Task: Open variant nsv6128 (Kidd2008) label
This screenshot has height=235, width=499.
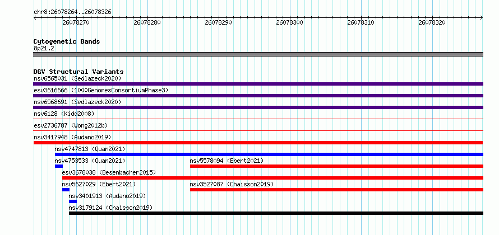Action: 64,114
